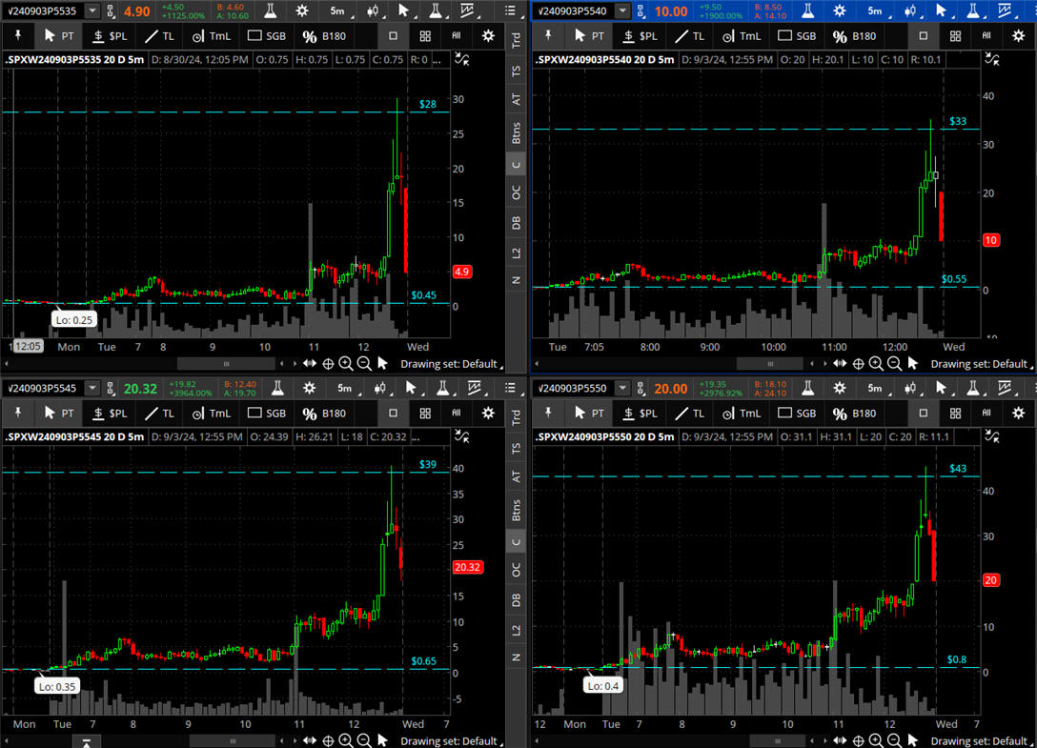
Task: Select the L2 tab in the lower side panel
Action: click(x=516, y=631)
